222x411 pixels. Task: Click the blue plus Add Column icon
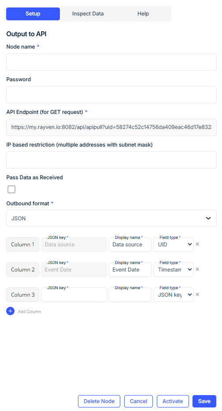click(11, 311)
